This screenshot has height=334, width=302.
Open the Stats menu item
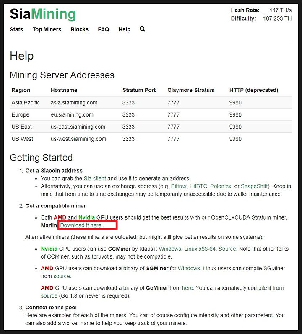[x=16, y=29]
